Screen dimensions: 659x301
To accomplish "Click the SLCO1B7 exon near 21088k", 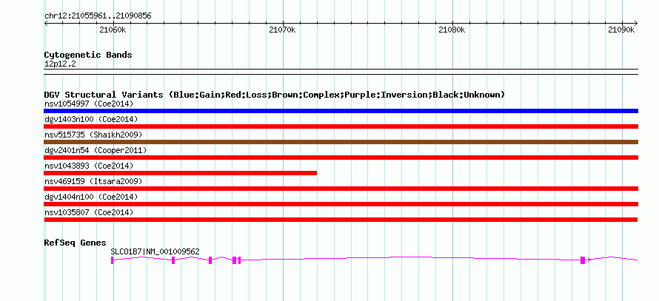I will tap(583, 260).
